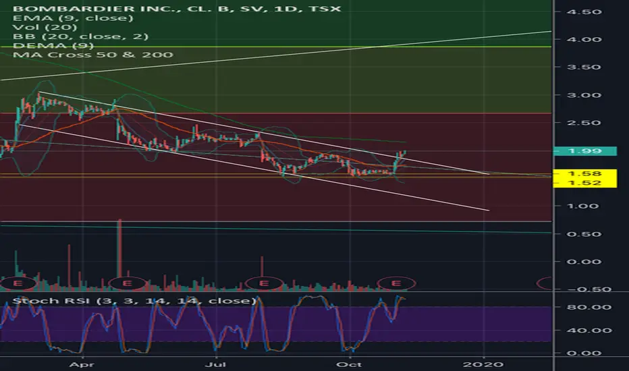Click the 3.00 price axis label

[584, 96]
